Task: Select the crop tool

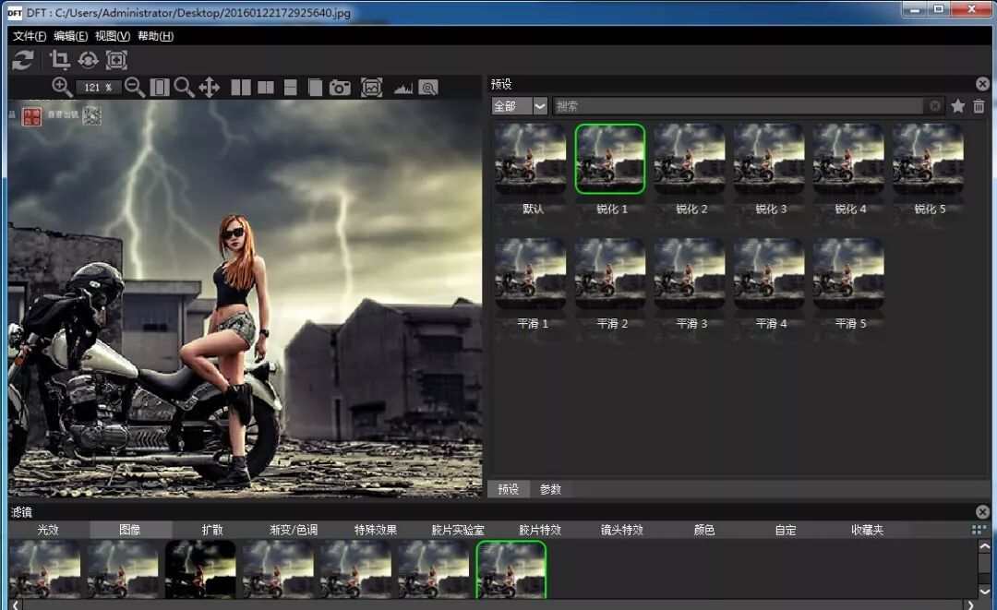Action: pos(60,60)
